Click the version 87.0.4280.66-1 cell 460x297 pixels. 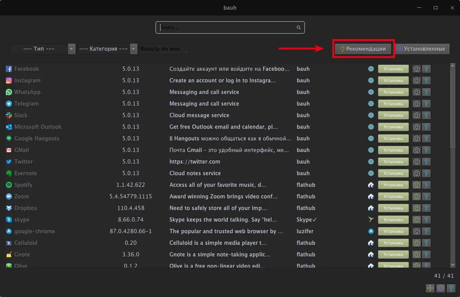coord(131,231)
